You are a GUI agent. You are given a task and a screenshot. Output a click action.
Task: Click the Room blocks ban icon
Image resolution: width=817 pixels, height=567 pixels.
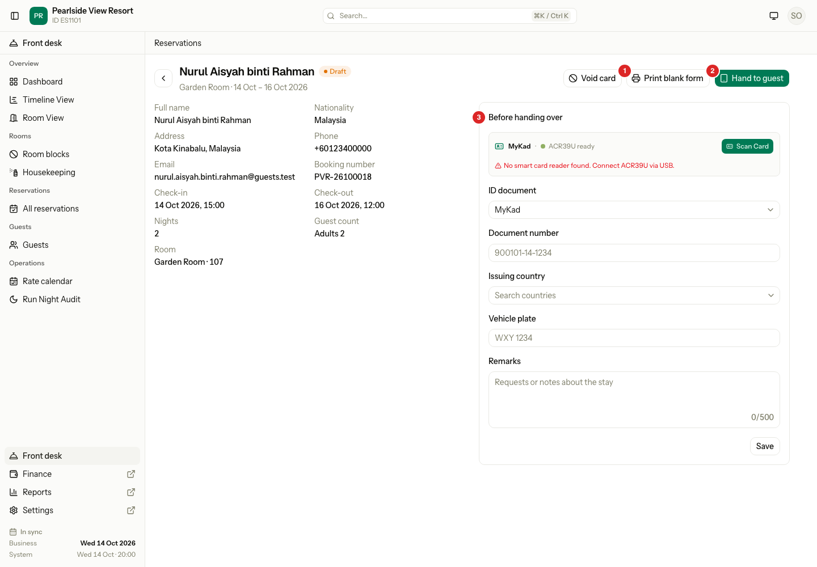(14, 154)
